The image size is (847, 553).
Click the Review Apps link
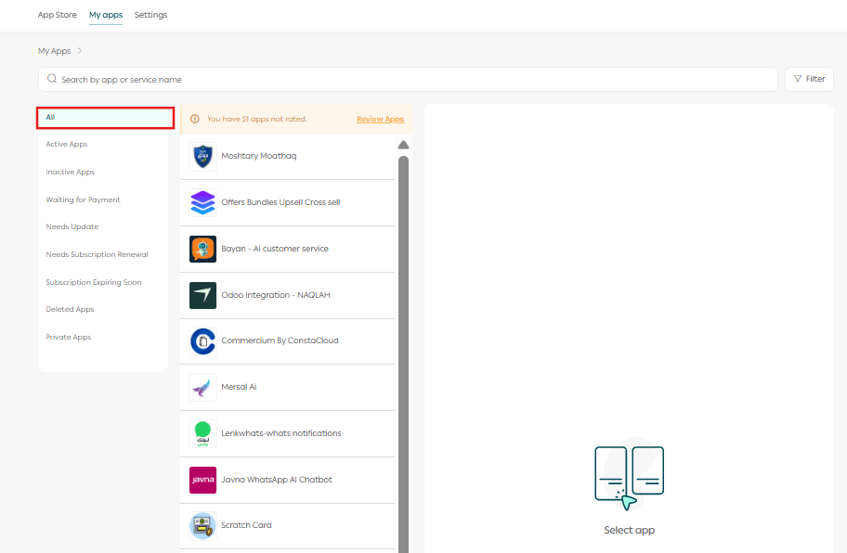coord(380,119)
